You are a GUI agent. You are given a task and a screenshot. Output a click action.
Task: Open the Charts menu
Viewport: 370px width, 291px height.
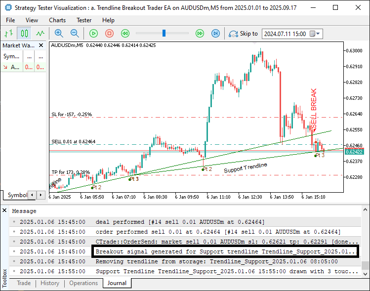57,20
